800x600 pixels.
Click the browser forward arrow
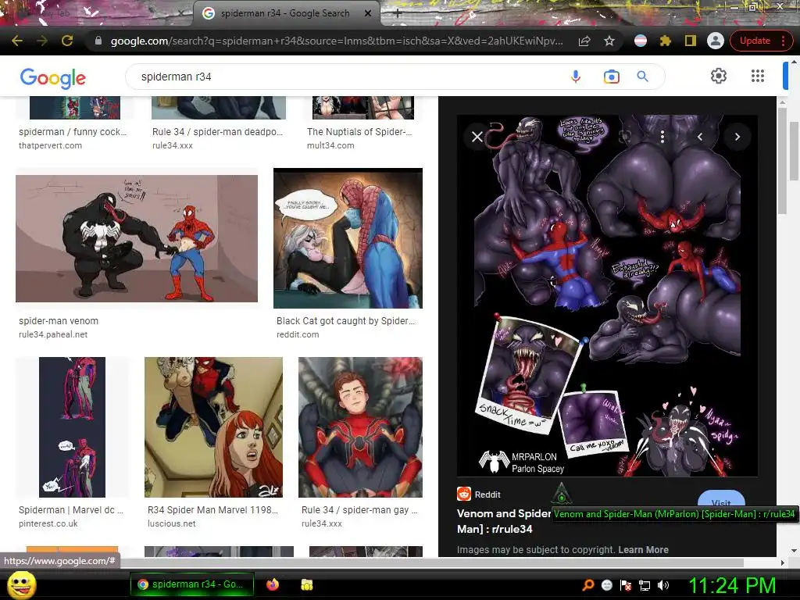42,41
